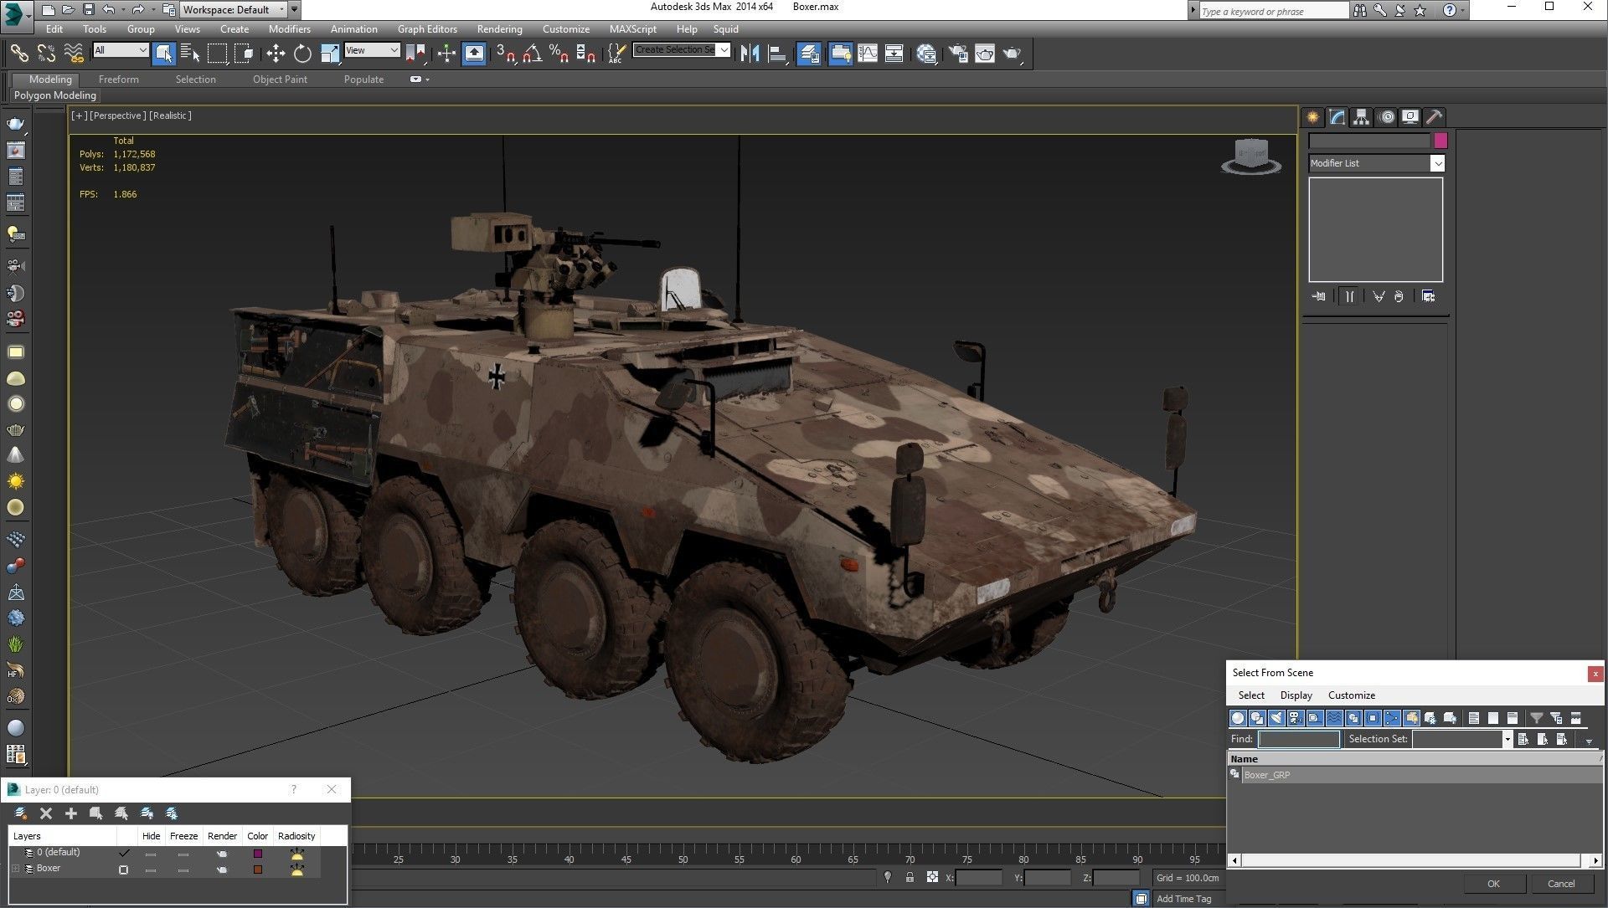Open Select by Name tool
The height and width of the screenshot is (908, 1608).
[190, 54]
